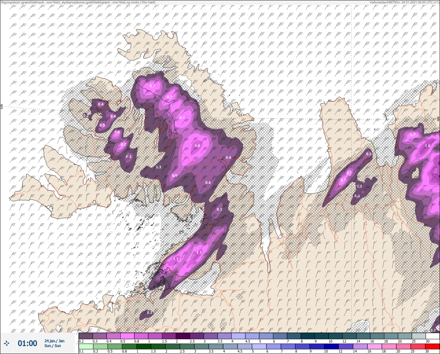Click the 1.6 precipitation value on the map
Viewport: 440px width, 354px height.
428,146
